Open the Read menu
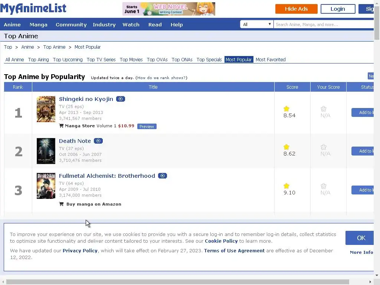 [x=155, y=24]
